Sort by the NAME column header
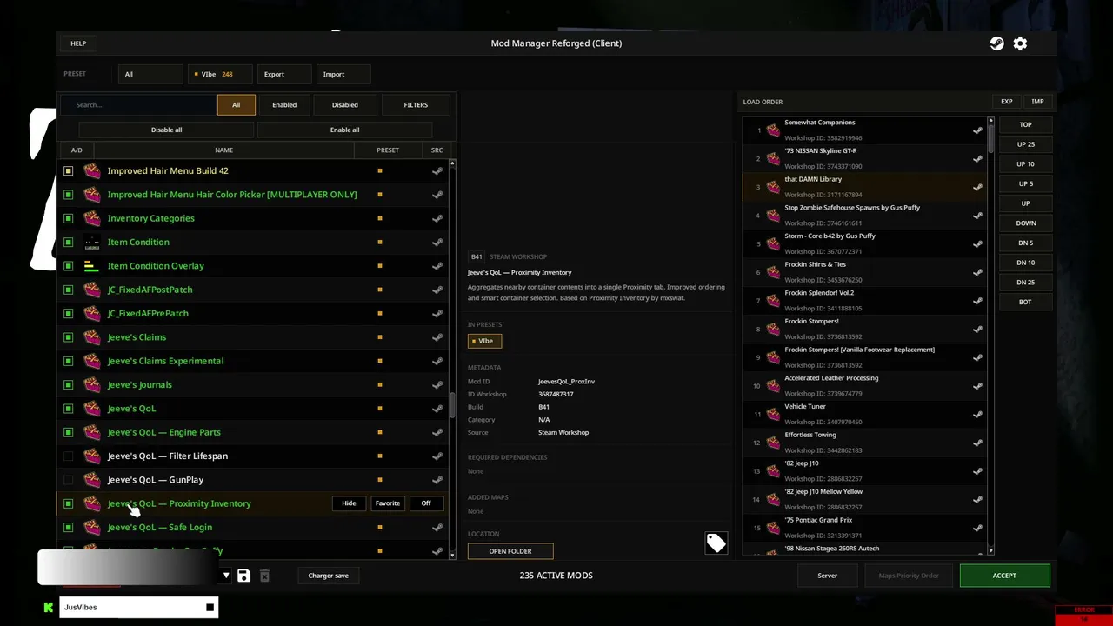This screenshot has height=626, width=1113. 224,150
